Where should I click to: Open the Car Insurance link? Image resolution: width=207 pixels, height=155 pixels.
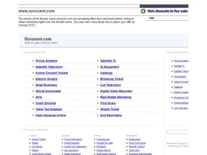pyautogui.click(x=71, y=150)
